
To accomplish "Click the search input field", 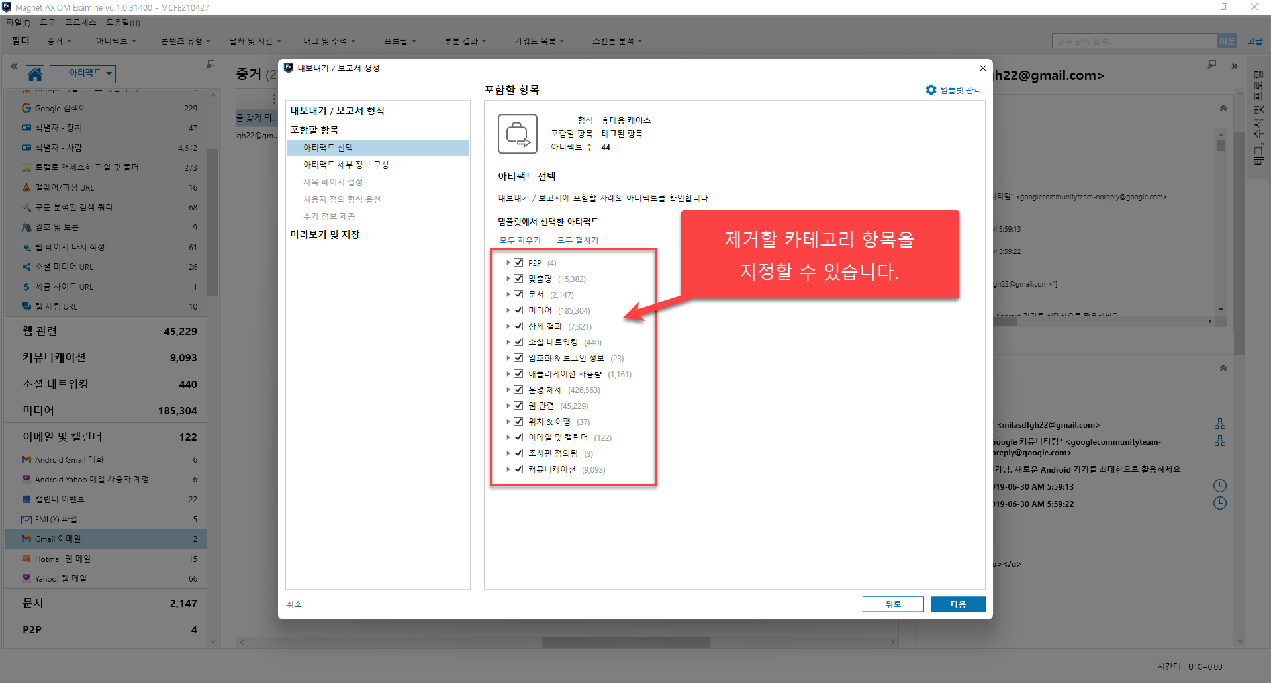I will [x=1134, y=41].
